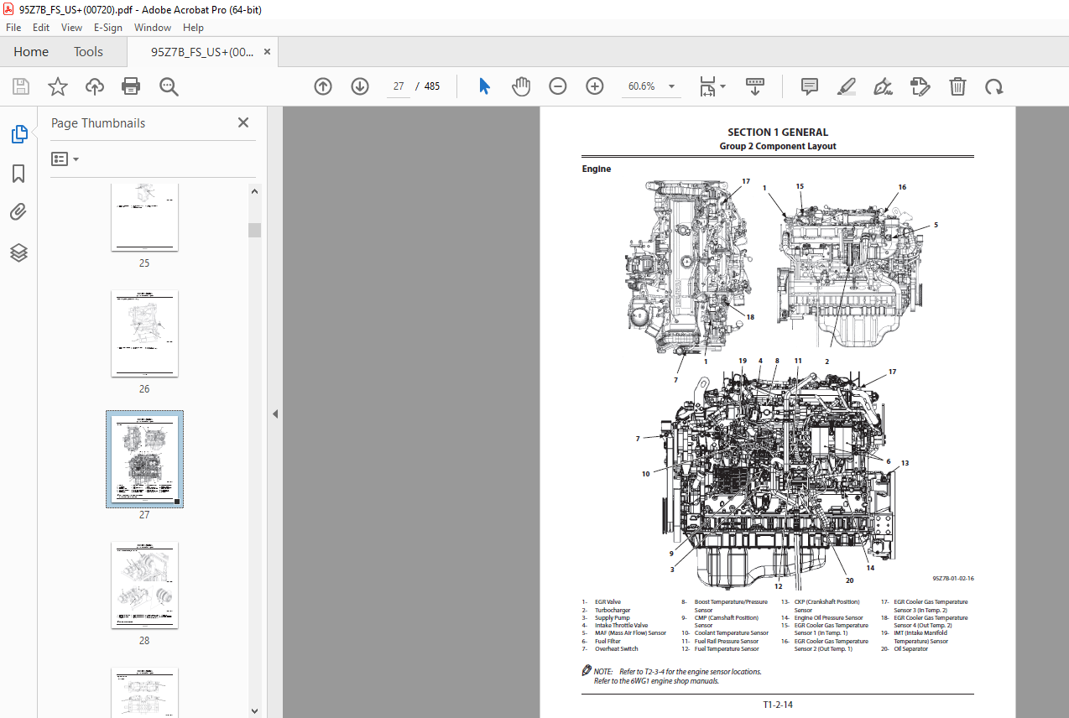Screen dimensions: 1069x718
Task: Select the Highlight text tool
Action: (x=847, y=86)
